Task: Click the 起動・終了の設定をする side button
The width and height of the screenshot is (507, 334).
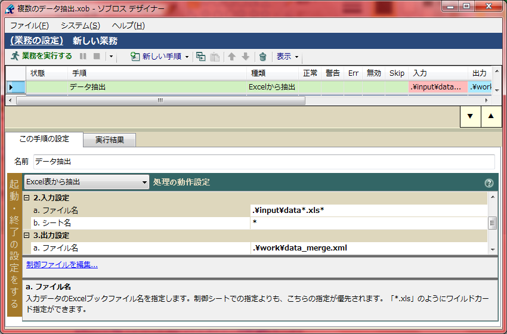Action: click(x=14, y=245)
